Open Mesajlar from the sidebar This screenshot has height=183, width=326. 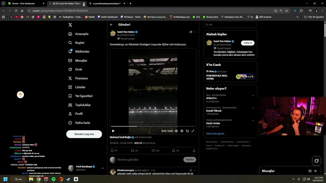coord(78,60)
